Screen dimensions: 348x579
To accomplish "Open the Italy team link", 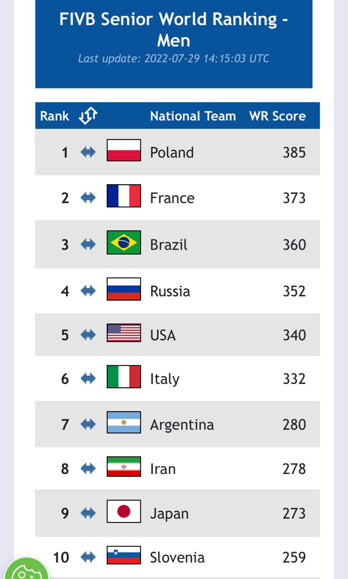I will click(165, 379).
